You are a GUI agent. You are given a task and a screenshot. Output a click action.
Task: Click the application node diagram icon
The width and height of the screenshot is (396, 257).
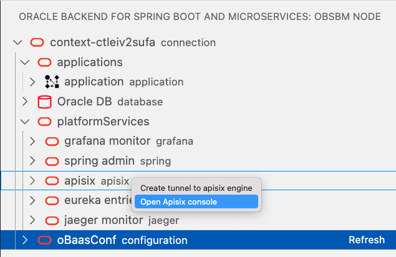52,82
